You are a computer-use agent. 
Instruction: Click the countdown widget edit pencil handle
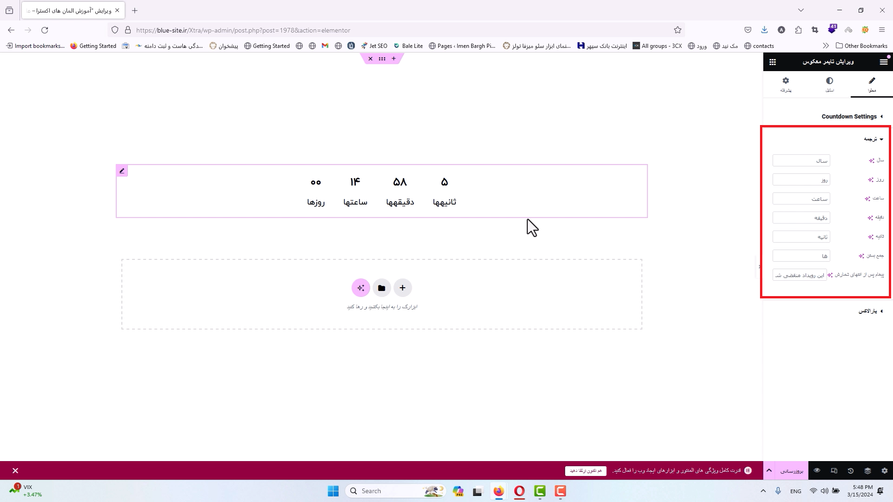[x=122, y=171]
